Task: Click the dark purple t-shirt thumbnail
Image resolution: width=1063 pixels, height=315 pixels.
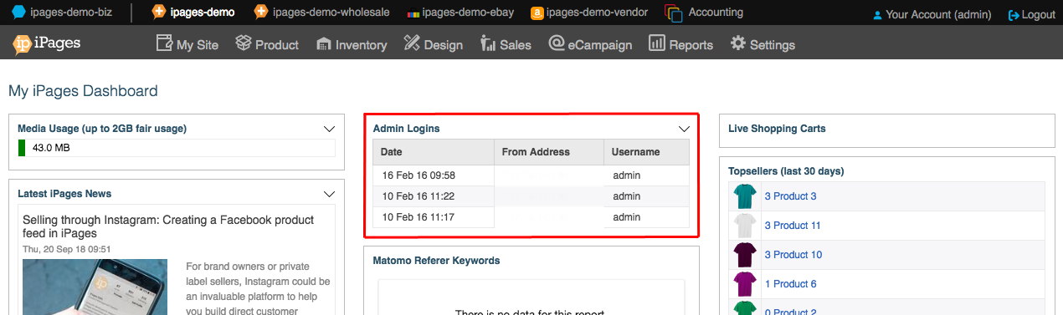Action: click(744, 255)
